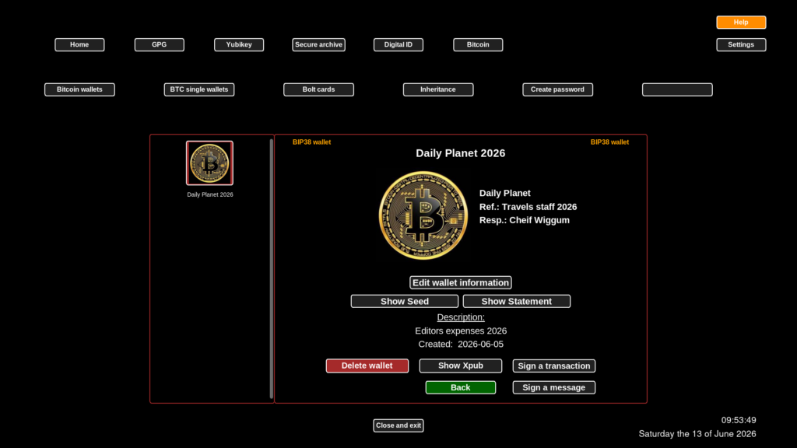Show the wallet statement

click(517, 301)
